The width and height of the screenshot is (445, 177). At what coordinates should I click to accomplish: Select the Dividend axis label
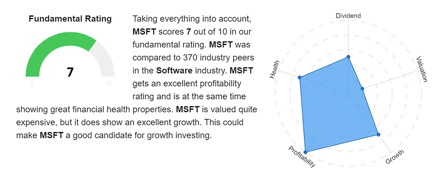(348, 16)
